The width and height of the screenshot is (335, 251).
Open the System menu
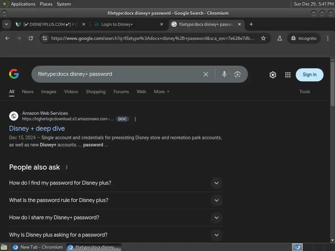64,4
